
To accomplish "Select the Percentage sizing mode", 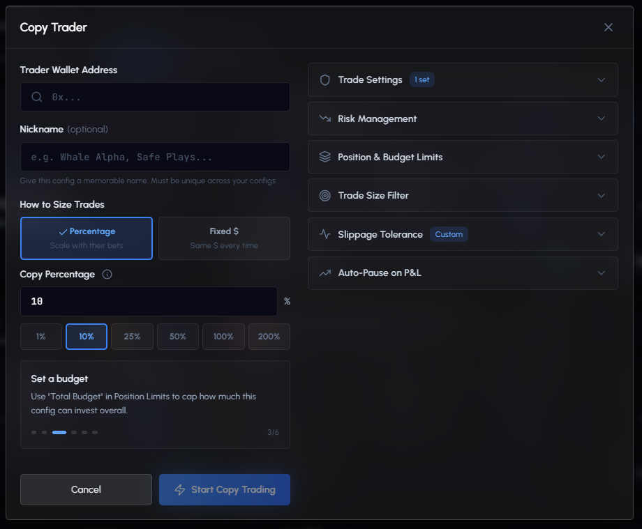I will (86, 238).
